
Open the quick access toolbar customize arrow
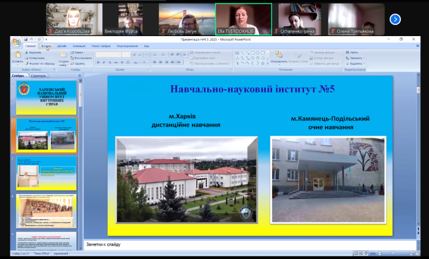pyautogui.click(x=46, y=39)
